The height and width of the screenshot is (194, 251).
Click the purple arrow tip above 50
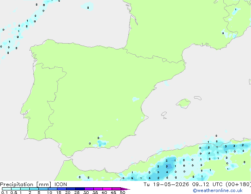(125, 189)
